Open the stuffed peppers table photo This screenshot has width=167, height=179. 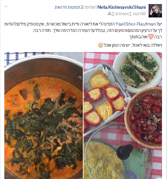[x=123, y=116]
